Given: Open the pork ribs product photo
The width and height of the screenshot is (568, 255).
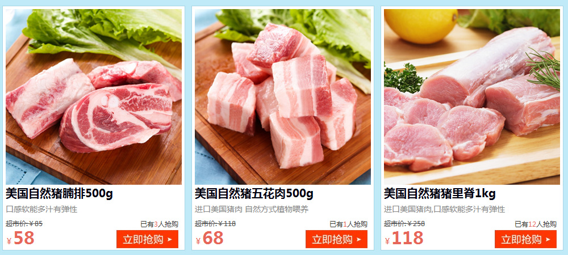Looking at the screenshot, I should (94, 97).
